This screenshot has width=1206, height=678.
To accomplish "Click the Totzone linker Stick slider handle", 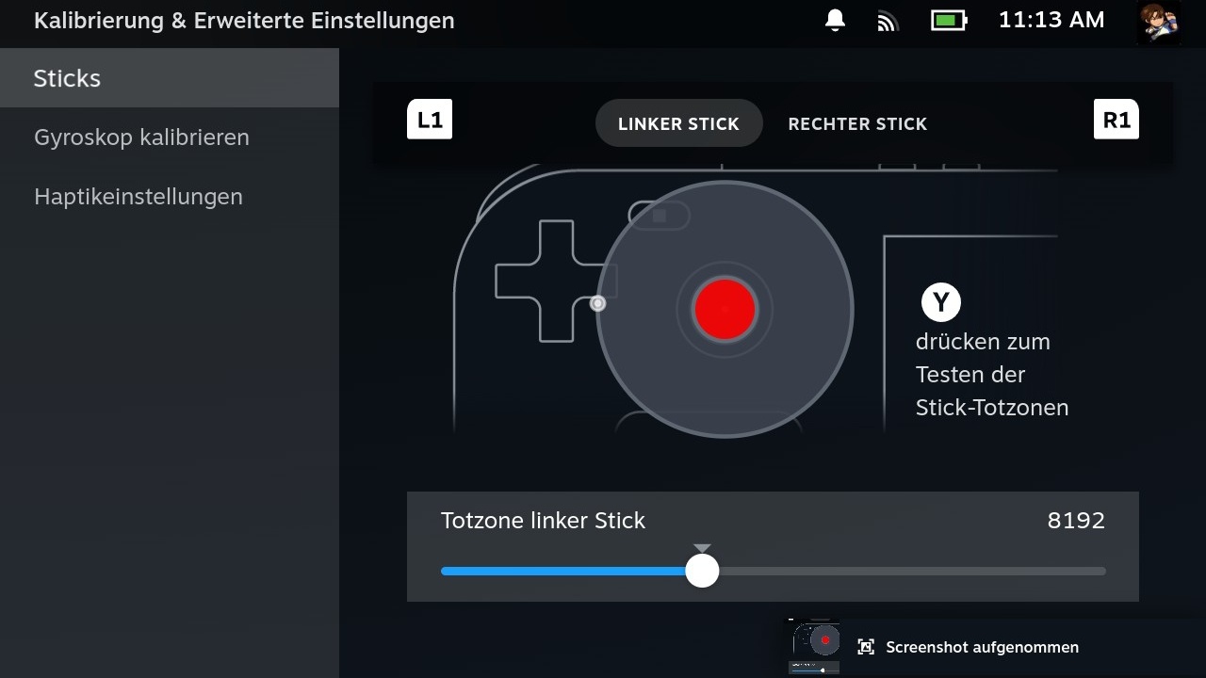I will point(702,571).
